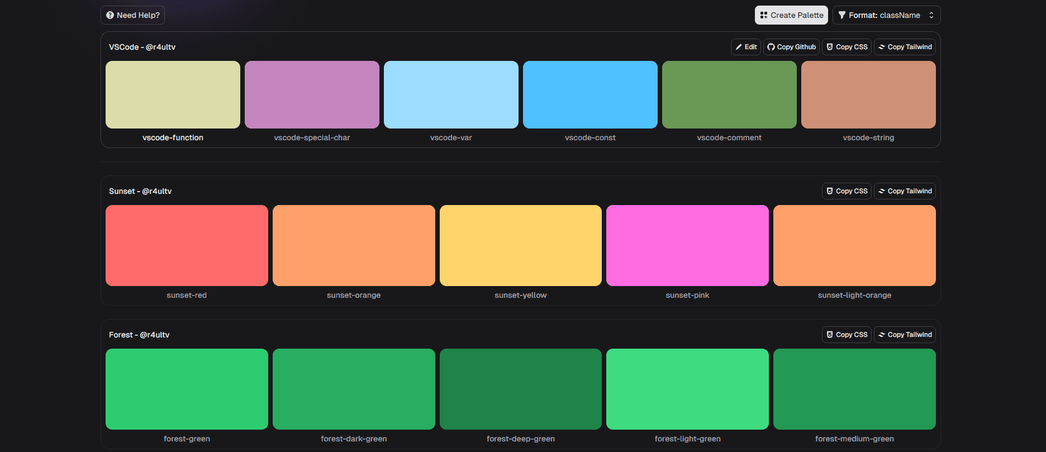
Task: Copy CSS for VSCode palette
Action: tap(847, 47)
